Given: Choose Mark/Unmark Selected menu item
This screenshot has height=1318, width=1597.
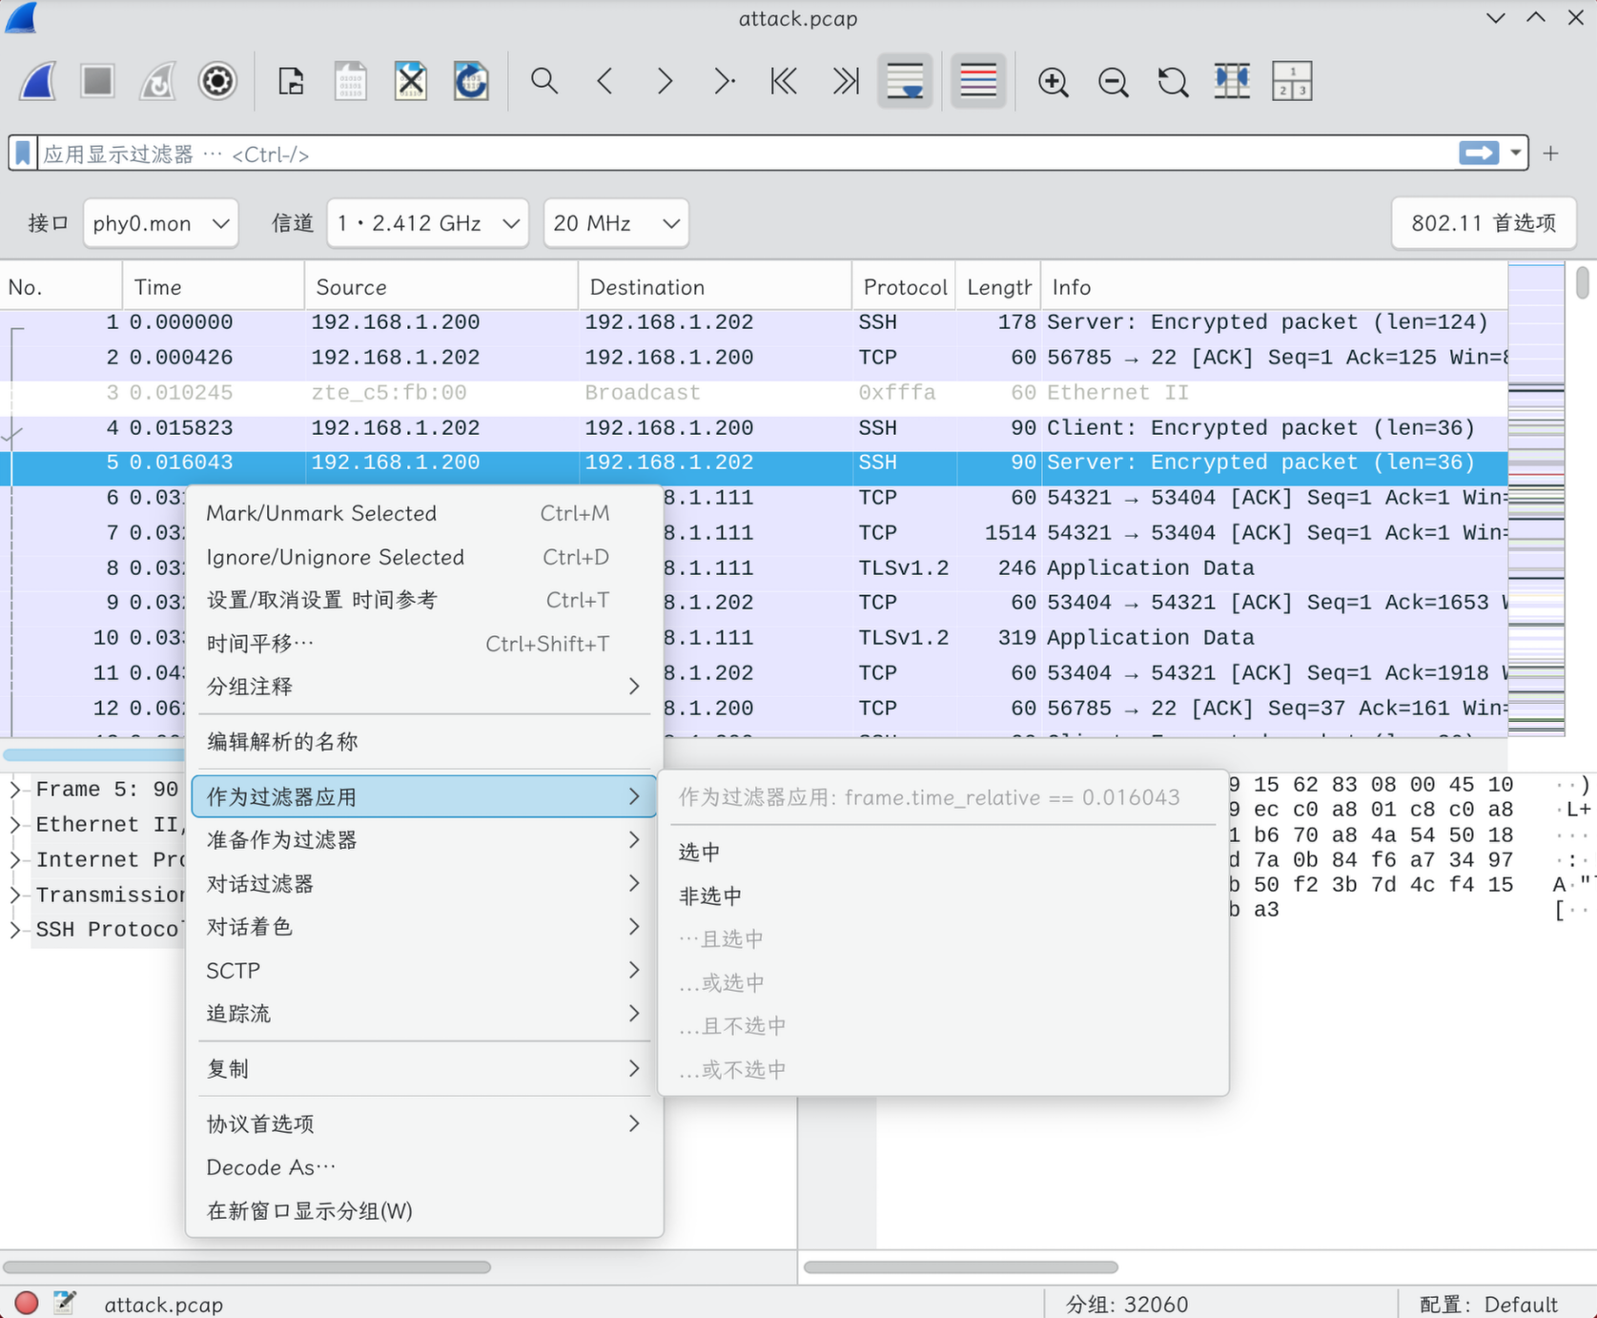Looking at the screenshot, I should click(424, 513).
